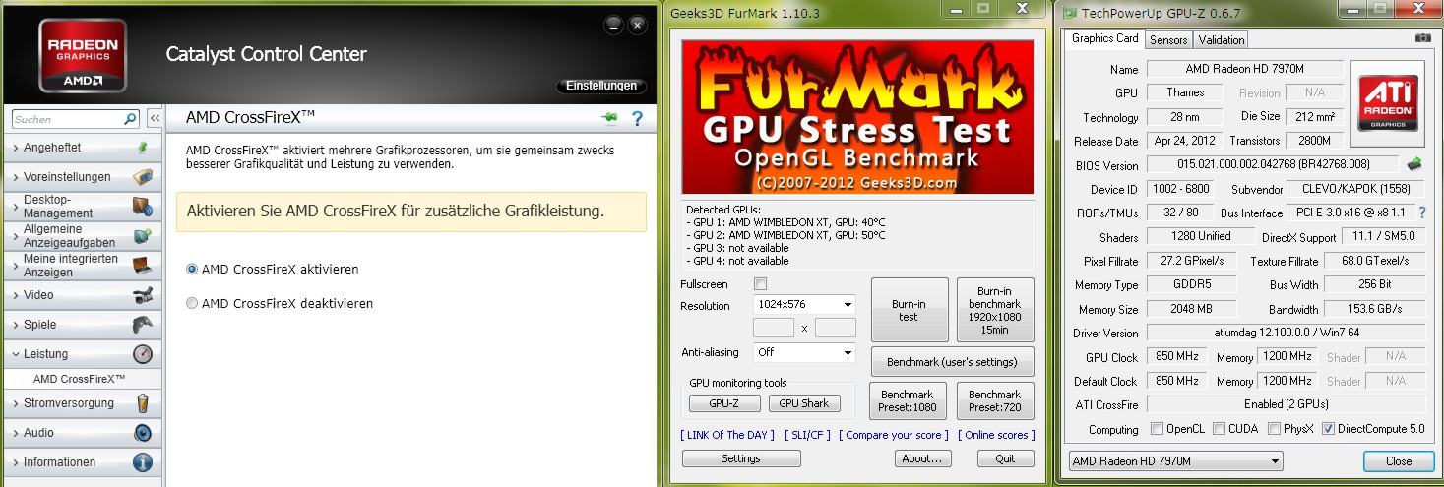Click the green pin icon on CrossFireX page
This screenshot has height=487, width=1444.
coord(610,119)
